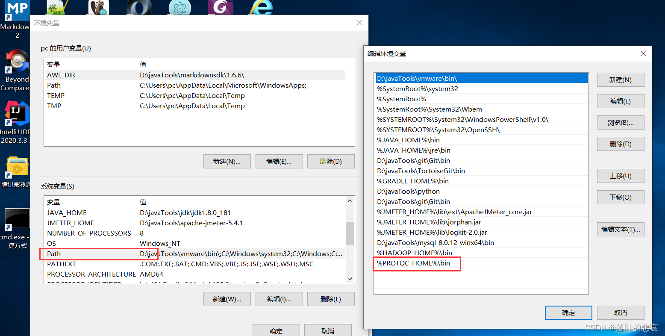The image size is (665, 336).
Task: Select the %PROTOC_HOME%\bin entry
Action: pyautogui.click(x=482, y=263)
